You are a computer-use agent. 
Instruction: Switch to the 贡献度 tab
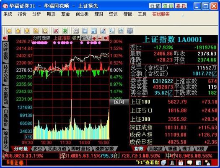click(x=156, y=149)
